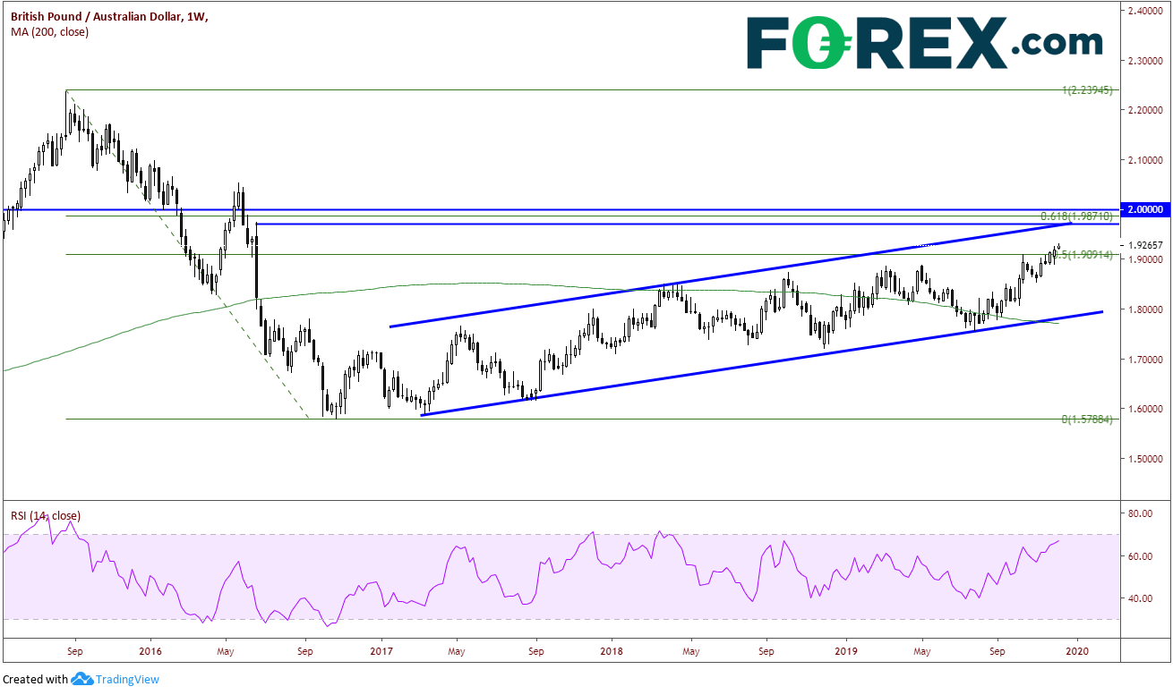Click the 2.30000 price axis value
1173x695 pixels.
[1147, 61]
